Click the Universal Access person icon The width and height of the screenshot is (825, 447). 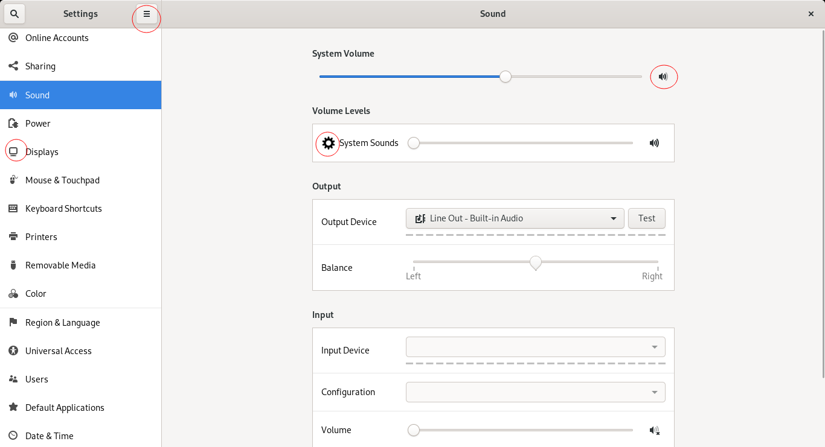(13, 351)
